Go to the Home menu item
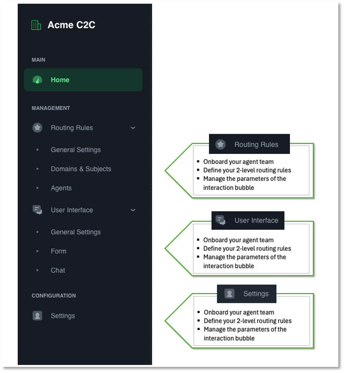Viewport: 344px width, 373px height. coord(60,80)
